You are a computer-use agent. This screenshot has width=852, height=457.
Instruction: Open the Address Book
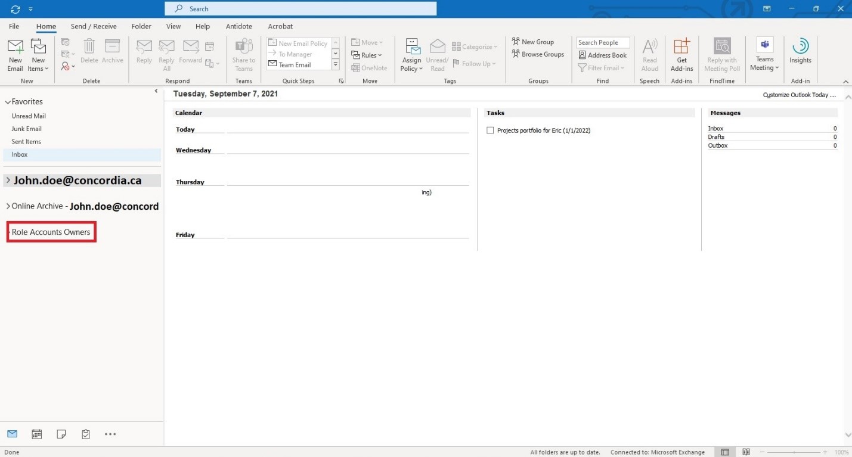(x=602, y=55)
